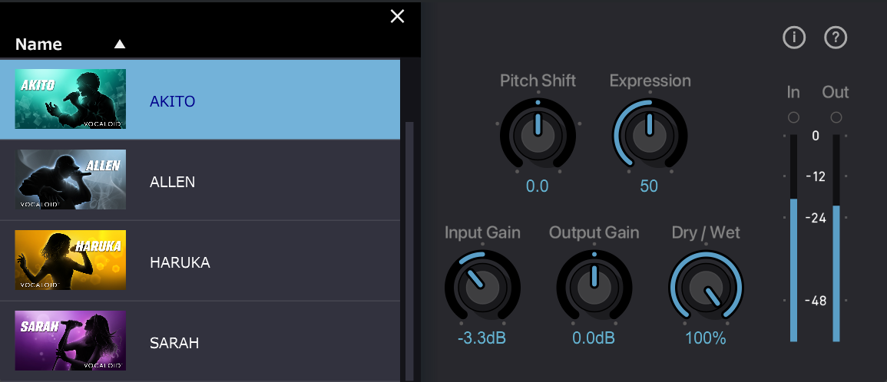
Task: Choose the HARUKA voice image
Action: coord(70,260)
